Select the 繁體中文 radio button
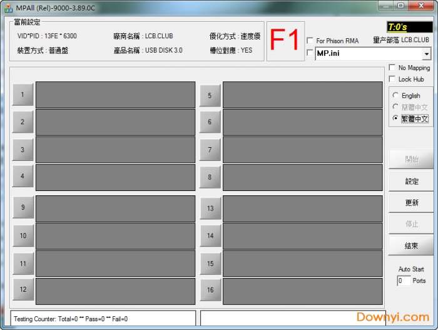The height and width of the screenshot is (330, 438). (395, 118)
